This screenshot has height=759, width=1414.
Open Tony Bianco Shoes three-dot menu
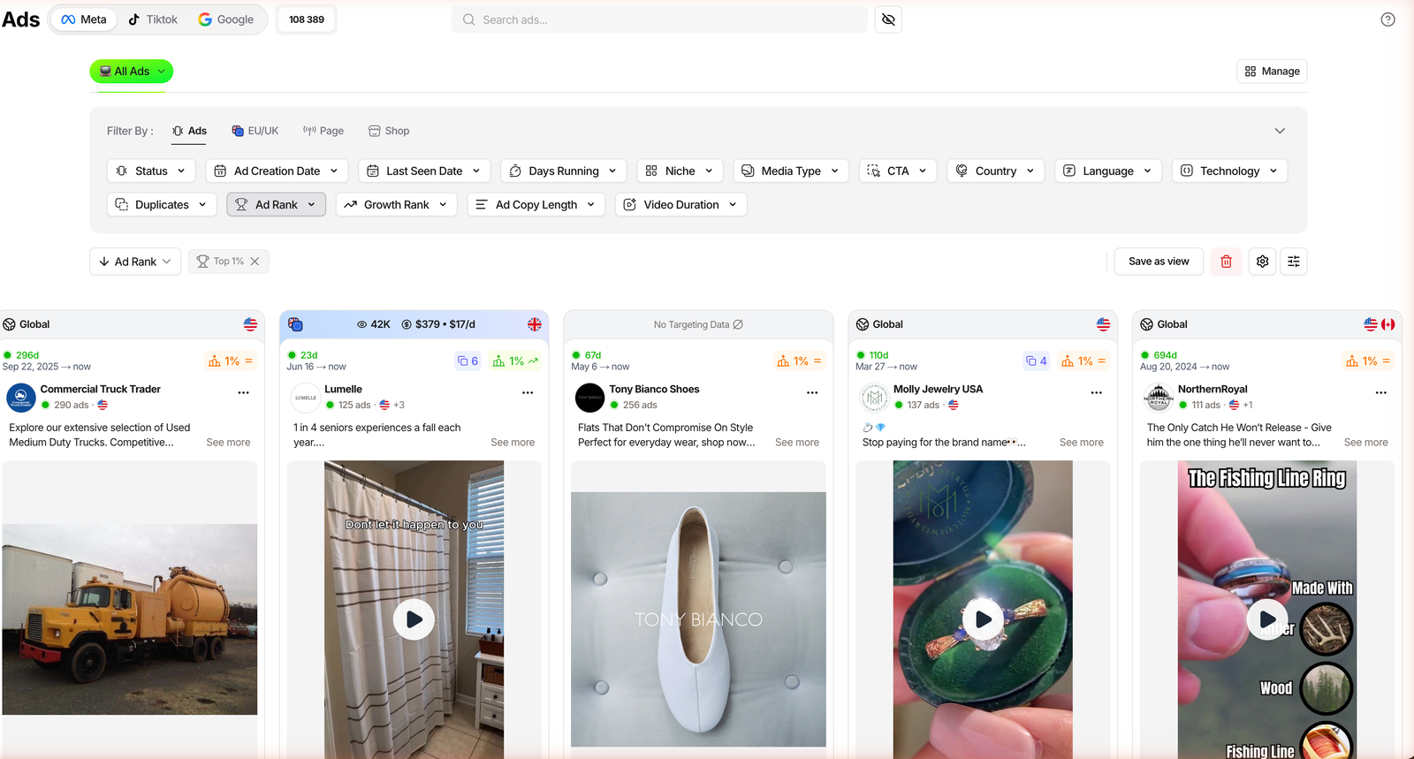click(812, 392)
